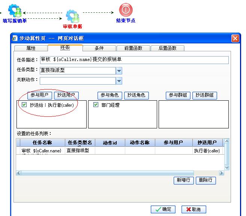Switch to the 属性 tab
246x216 pixels.
pyautogui.click(x=31, y=48)
